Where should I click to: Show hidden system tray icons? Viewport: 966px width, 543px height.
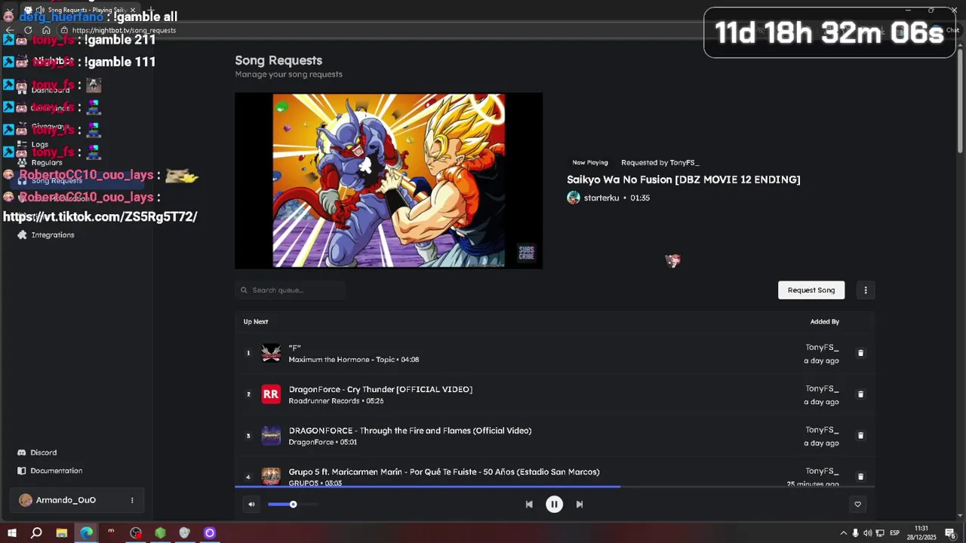(843, 533)
